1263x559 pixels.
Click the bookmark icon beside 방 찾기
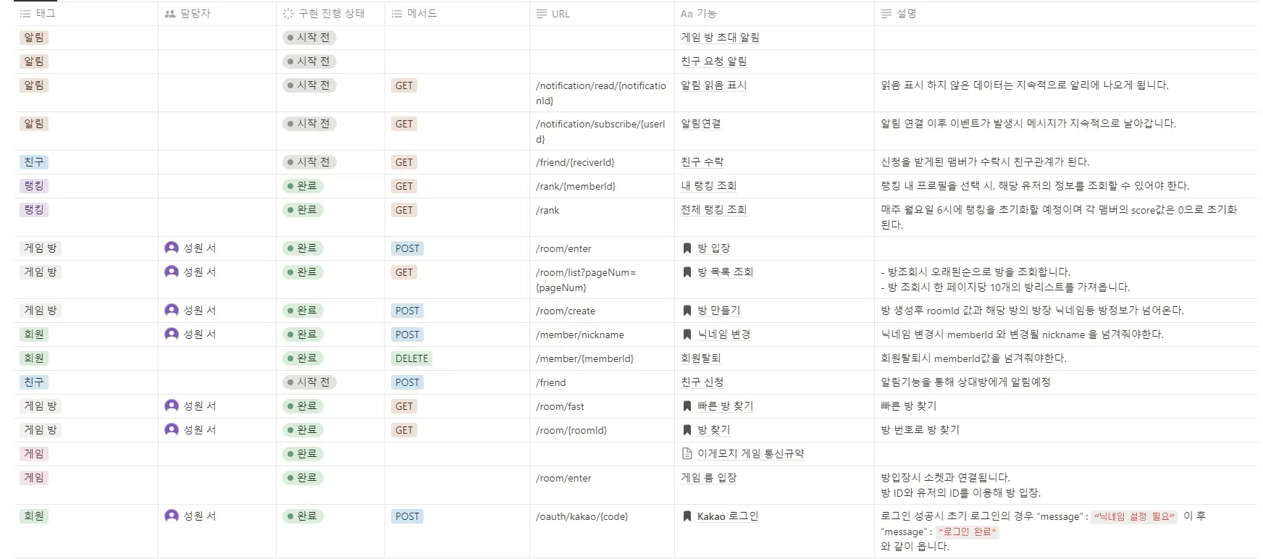coord(687,430)
